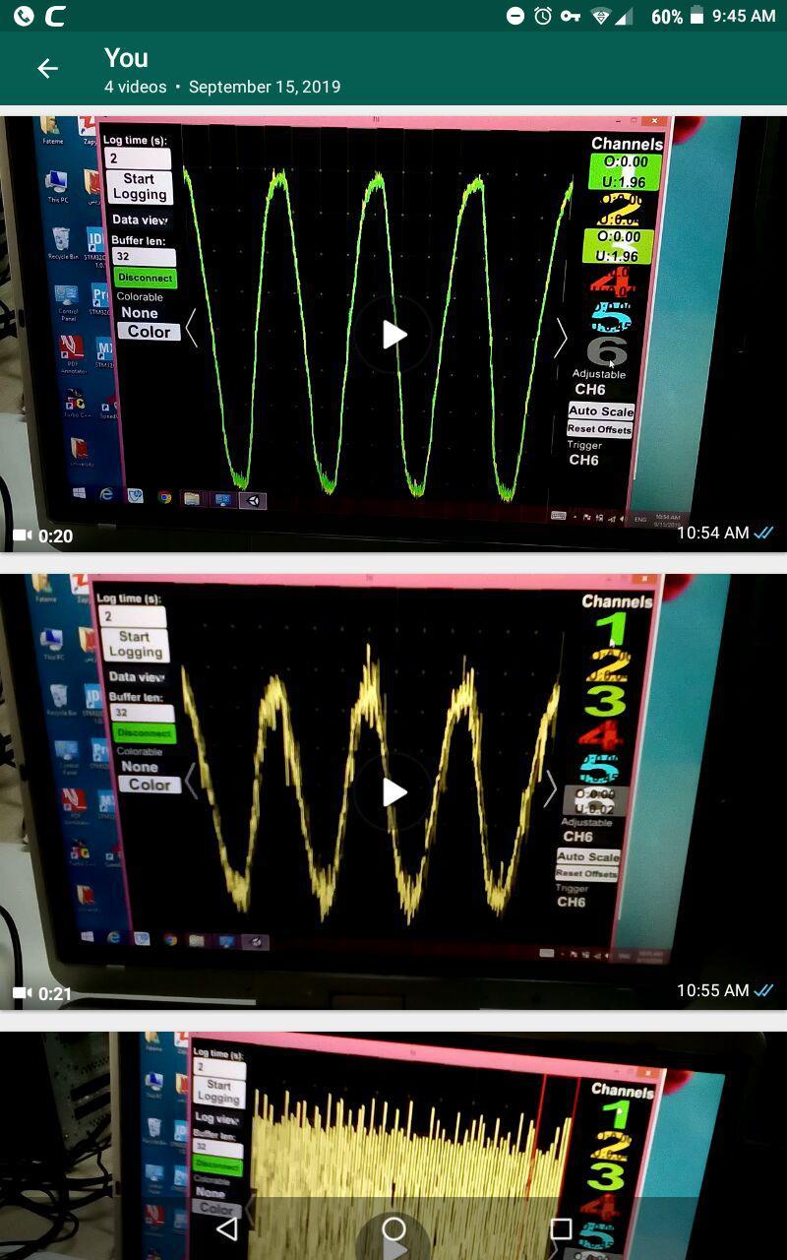
Task: Click the "0:21" duration label
Action: tap(56, 994)
